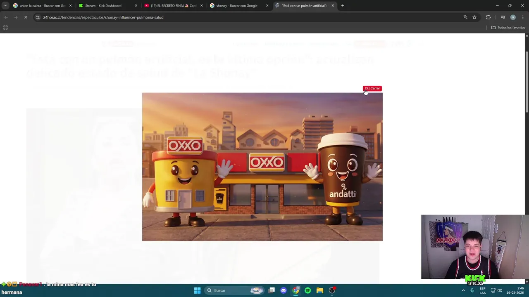Open the zoom magnifier in address bar
The image size is (529, 297).
(x=465, y=17)
